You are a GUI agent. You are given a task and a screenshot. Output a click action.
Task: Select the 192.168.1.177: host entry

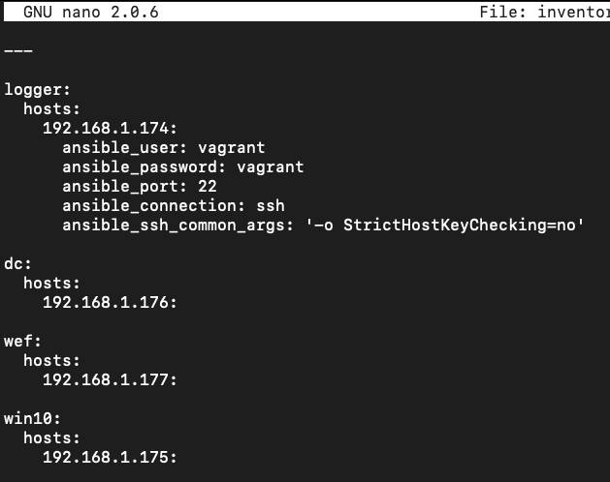pos(110,379)
